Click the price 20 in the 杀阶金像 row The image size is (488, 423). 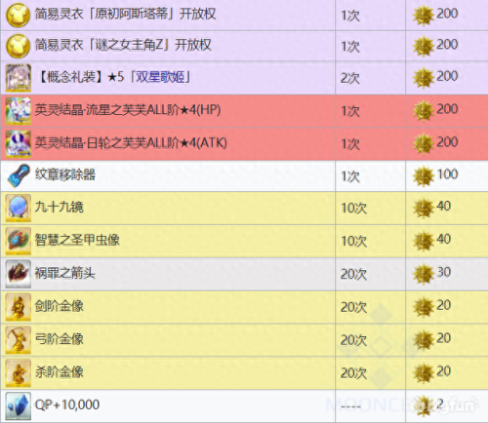pyautogui.click(x=444, y=371)
